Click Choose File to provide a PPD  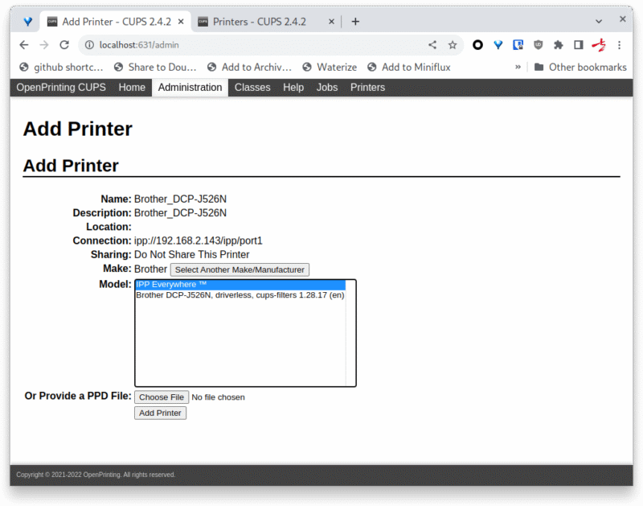coord(161,397)
